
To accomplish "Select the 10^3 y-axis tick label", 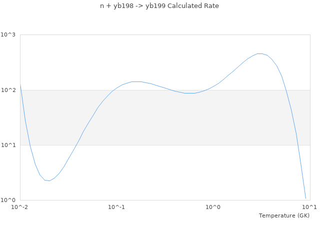I will point(8,35).
